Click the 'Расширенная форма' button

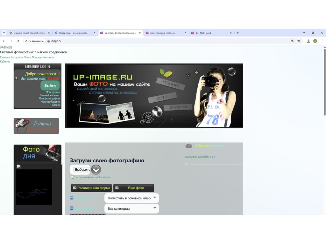(91, 188)
